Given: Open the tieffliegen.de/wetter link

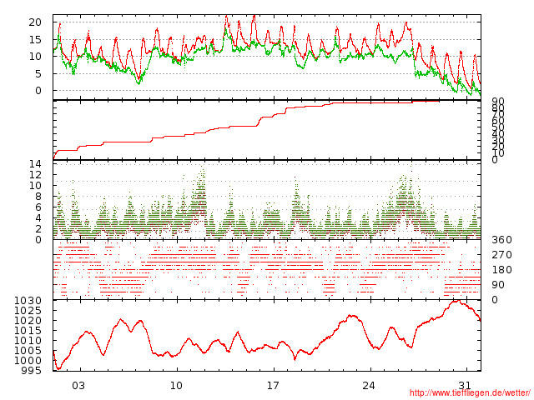Looking at the screenshot, I should 470,392.
